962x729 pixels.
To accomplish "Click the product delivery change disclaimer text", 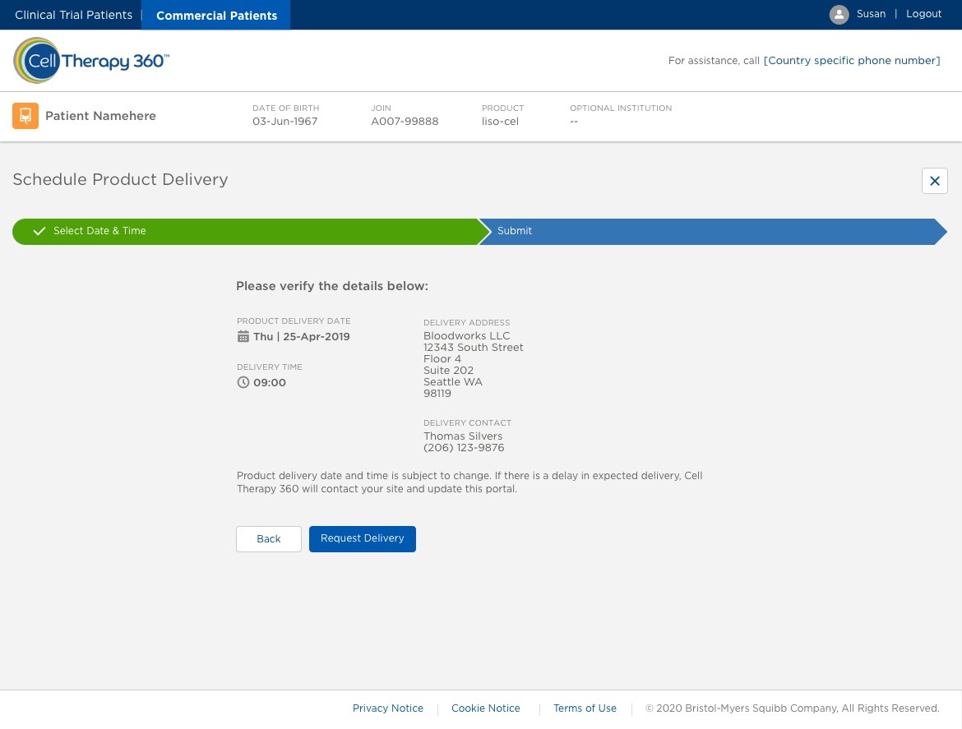I will point(469,482).
